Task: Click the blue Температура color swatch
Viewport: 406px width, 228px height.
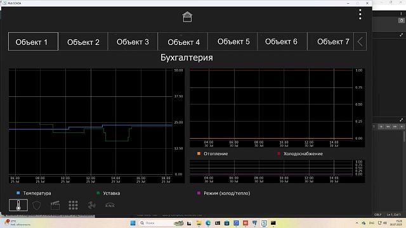Action: click(x=18, y=193)
